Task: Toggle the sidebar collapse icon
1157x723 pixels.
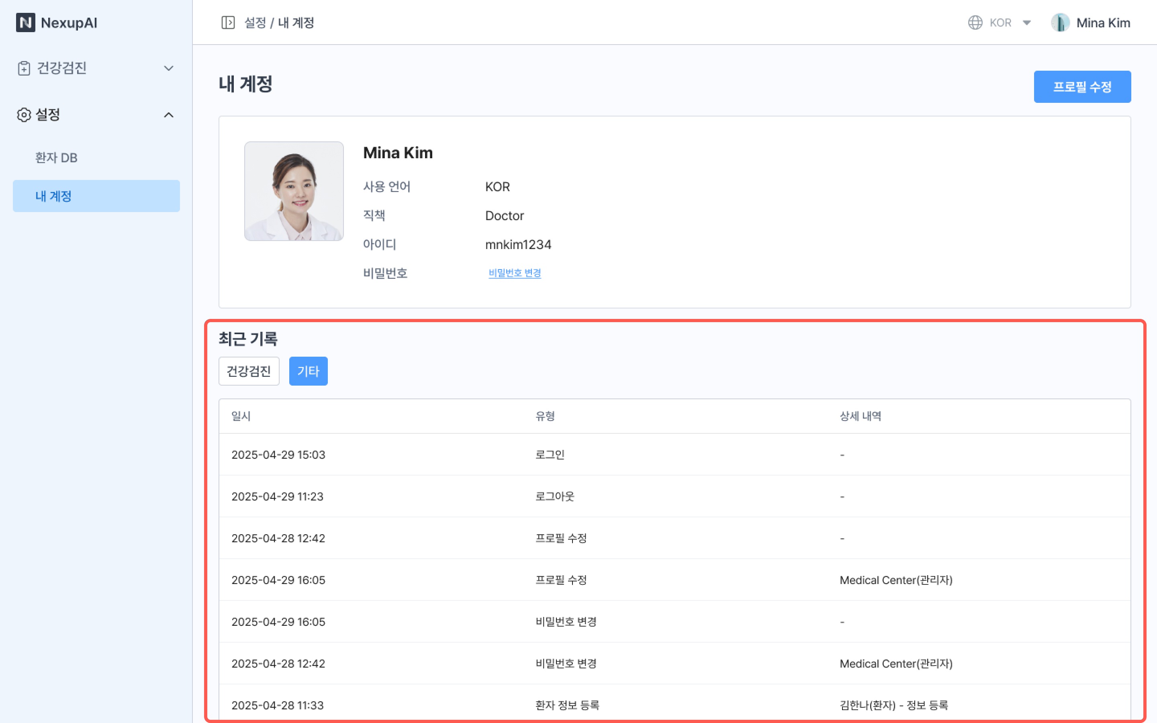Action: 228,22
